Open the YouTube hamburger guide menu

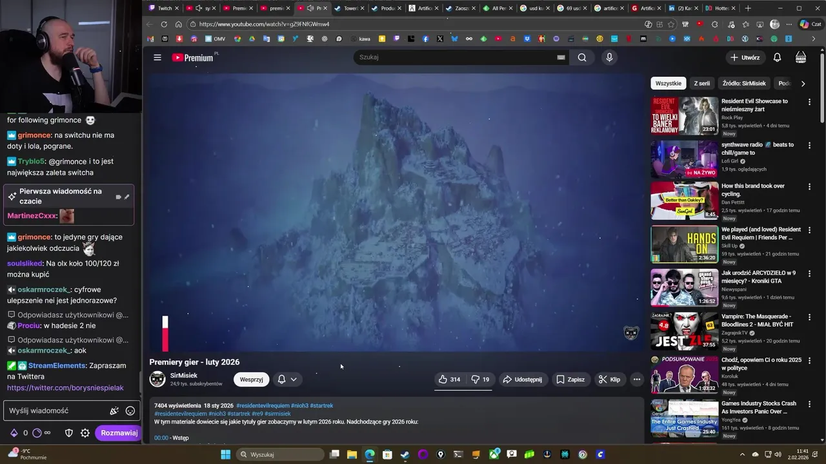pos(157,57)
